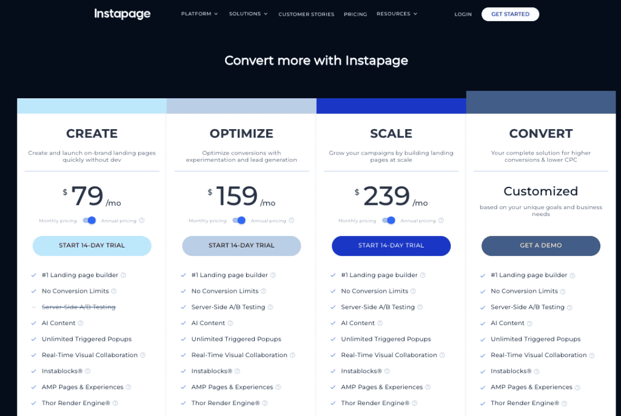Click the Get Started button in header
621x416 pixels.
tap(510, 15)
